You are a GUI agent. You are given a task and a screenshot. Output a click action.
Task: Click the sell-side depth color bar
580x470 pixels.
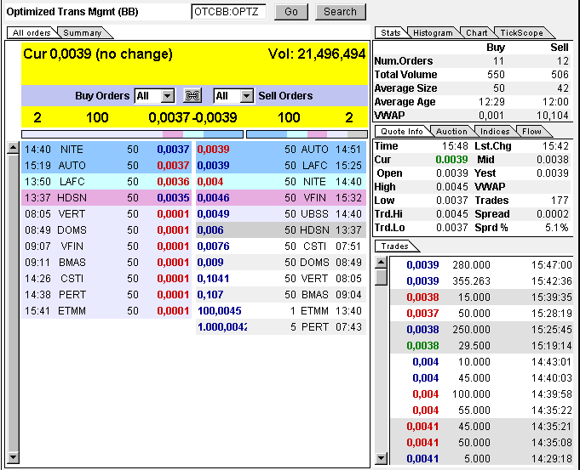coord(307,133)
